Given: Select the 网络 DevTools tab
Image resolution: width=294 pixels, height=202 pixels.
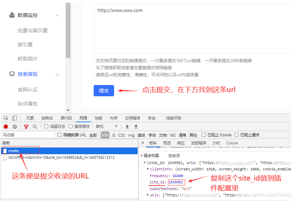Looking at the screenshot, I should coord(83,118).
